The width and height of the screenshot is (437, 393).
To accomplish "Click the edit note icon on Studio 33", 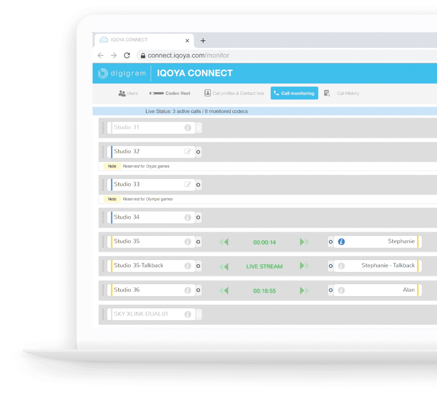I will [x=188, y=185].
